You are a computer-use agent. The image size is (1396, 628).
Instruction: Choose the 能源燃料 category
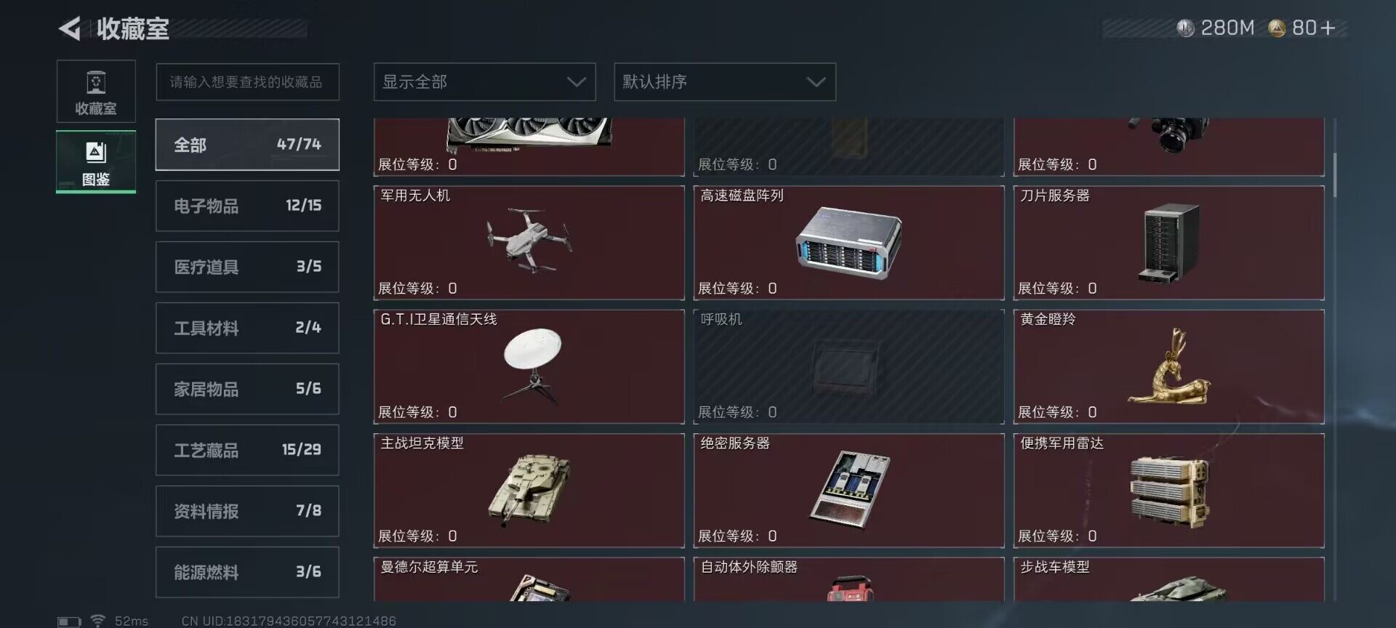coord(247,572)
